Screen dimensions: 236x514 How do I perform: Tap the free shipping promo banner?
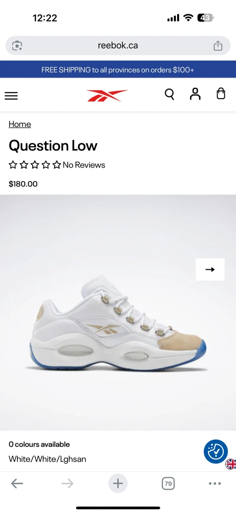coord(118,70)
